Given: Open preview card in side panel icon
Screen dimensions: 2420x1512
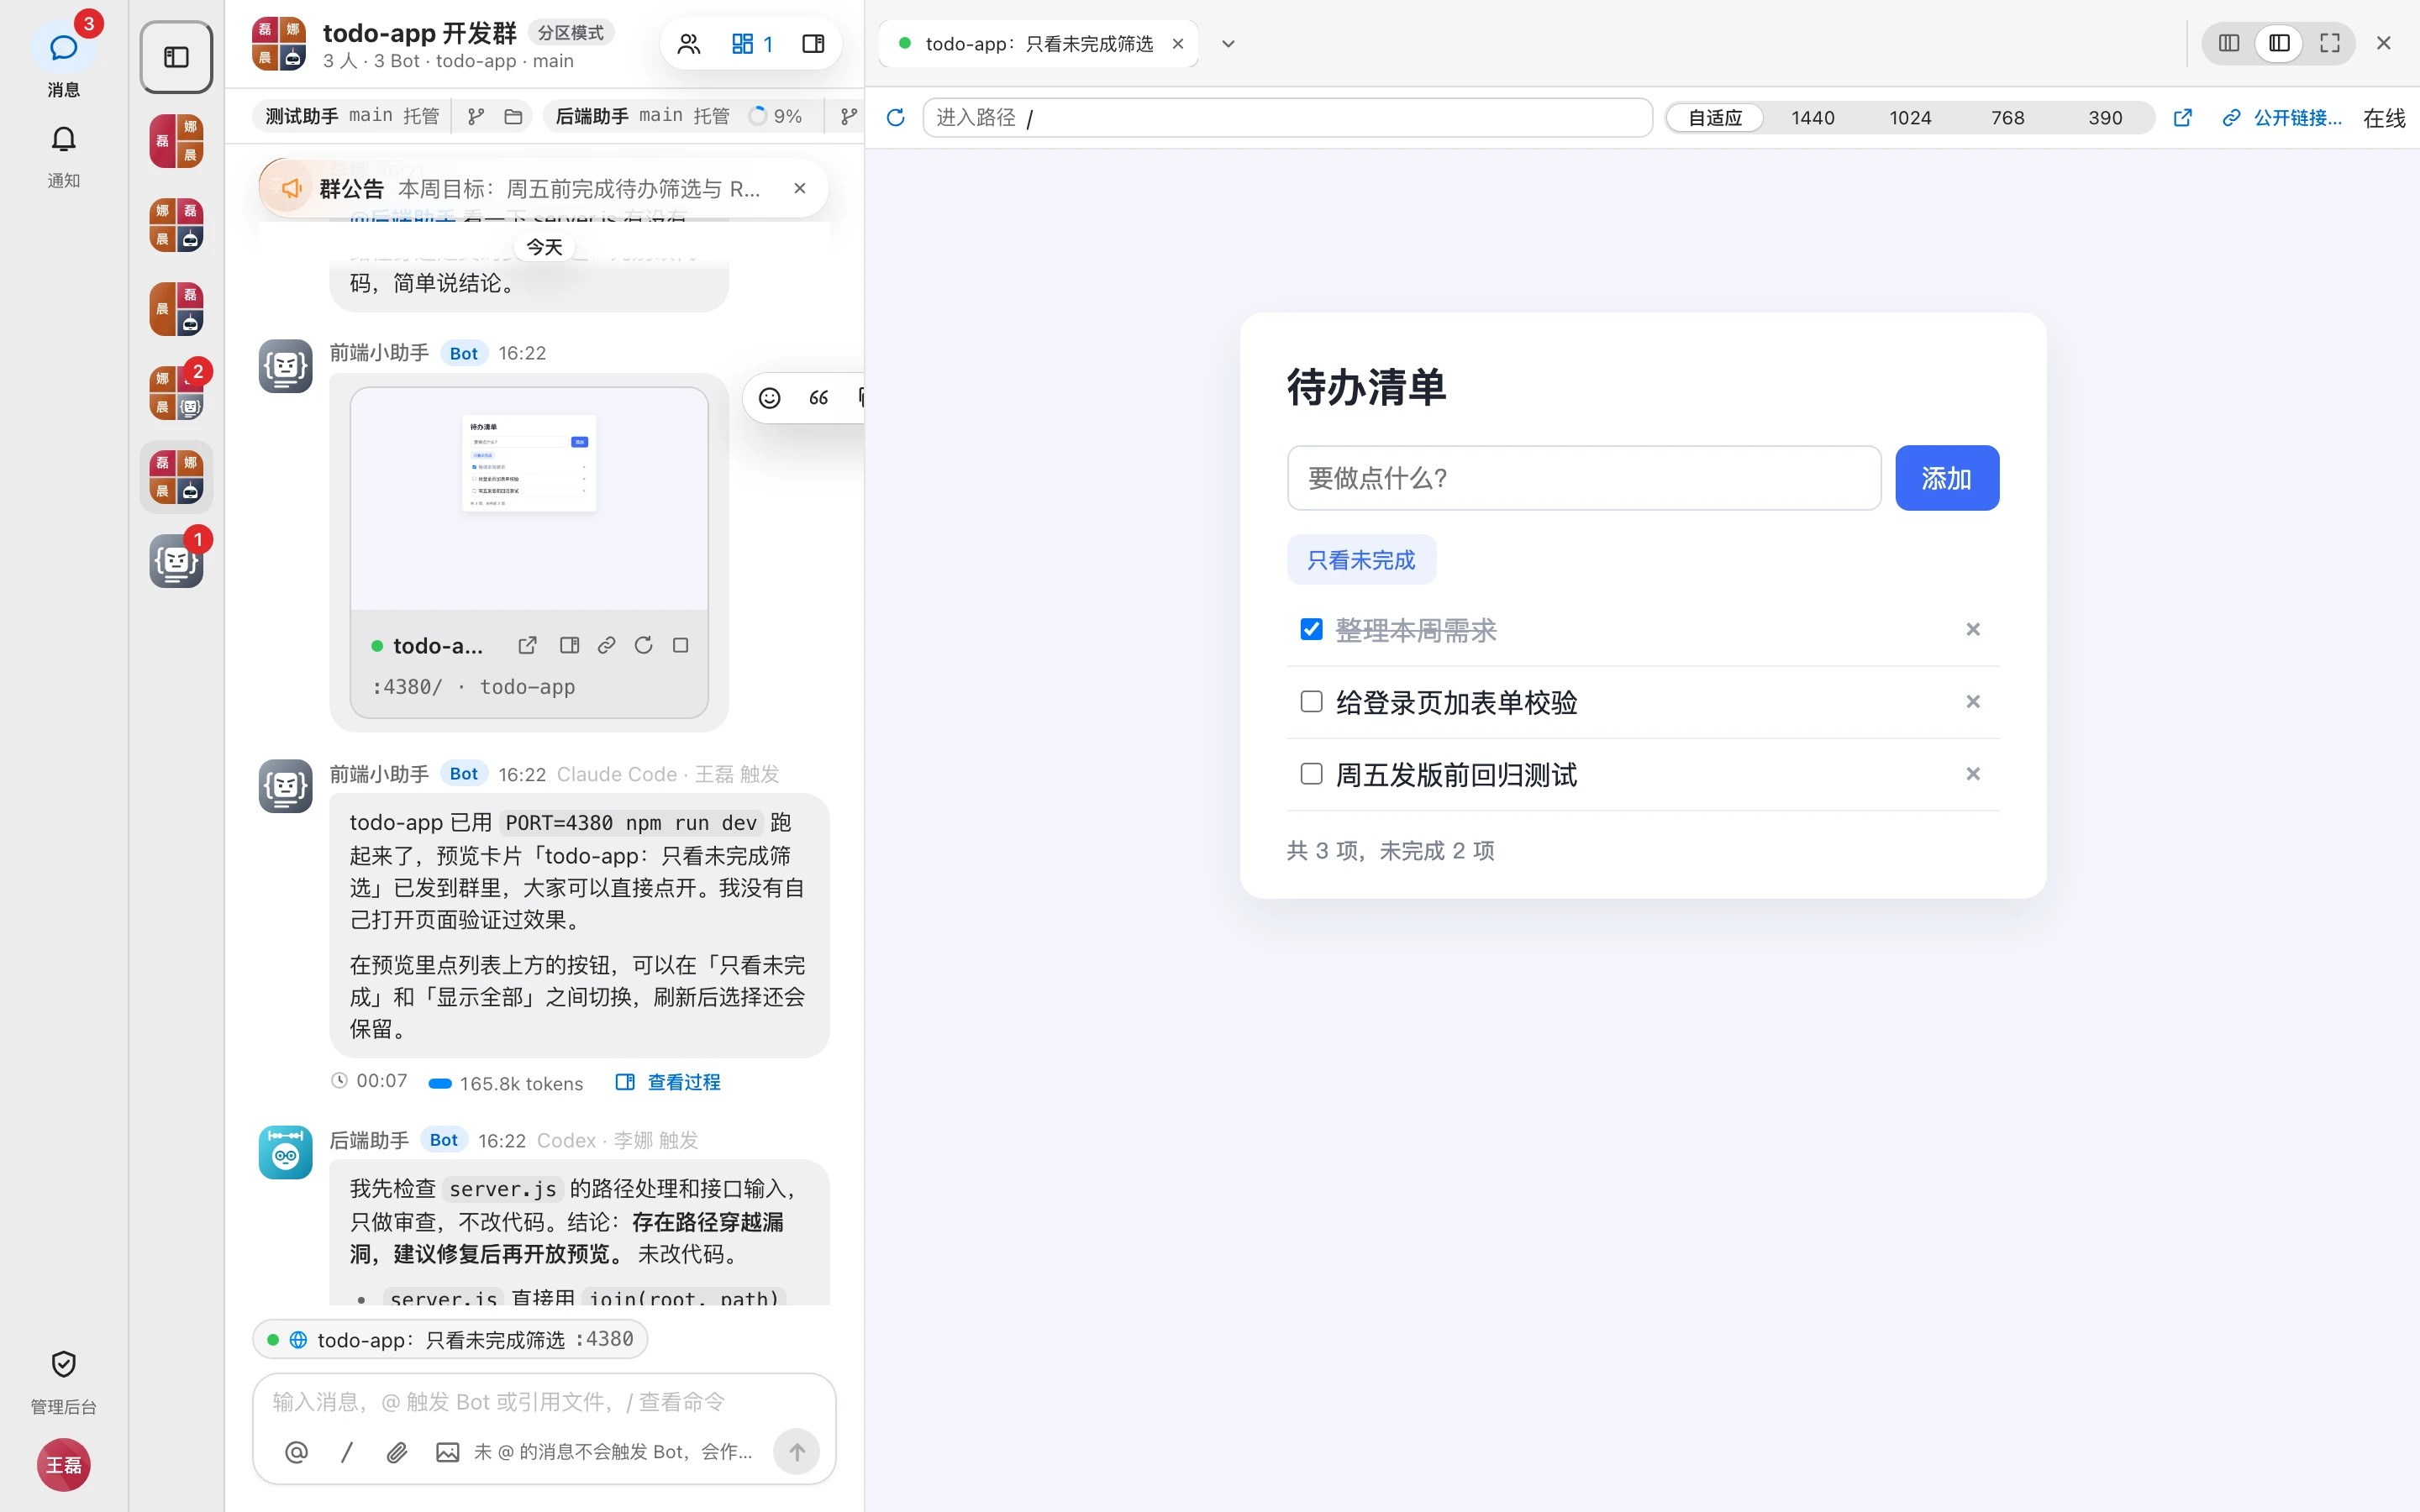Looking at the screenshot, I should click(569, 645).
